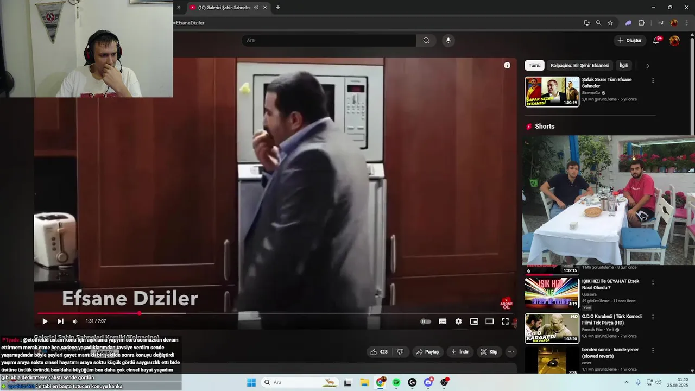Skip to the next video

60,321
